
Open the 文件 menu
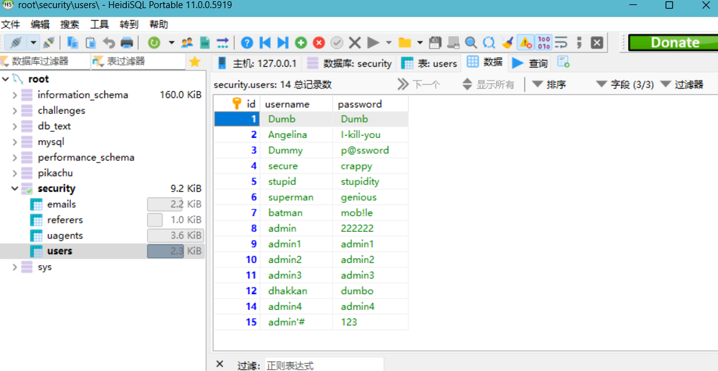(x=10, y=25)
